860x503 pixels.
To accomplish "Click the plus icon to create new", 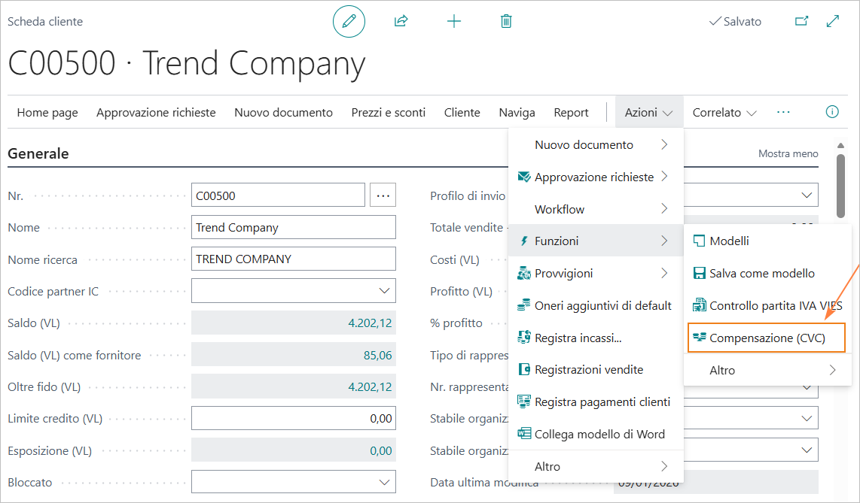I will pyautogui.click(x=454, y=22).
